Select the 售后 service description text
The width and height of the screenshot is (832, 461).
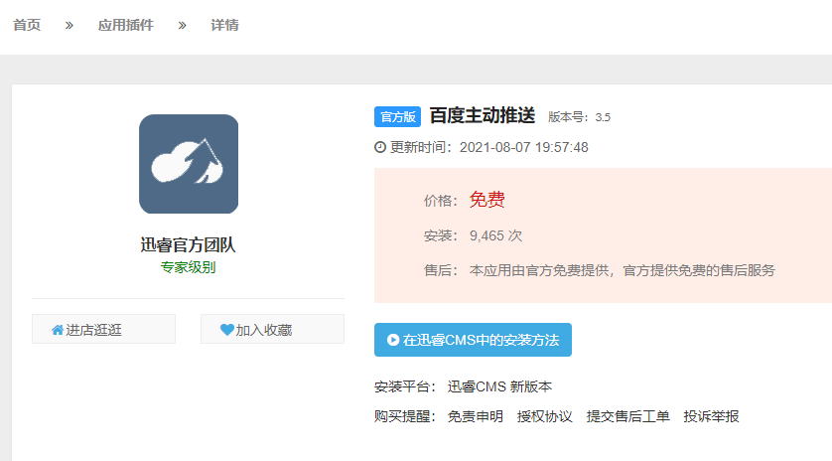622,270
